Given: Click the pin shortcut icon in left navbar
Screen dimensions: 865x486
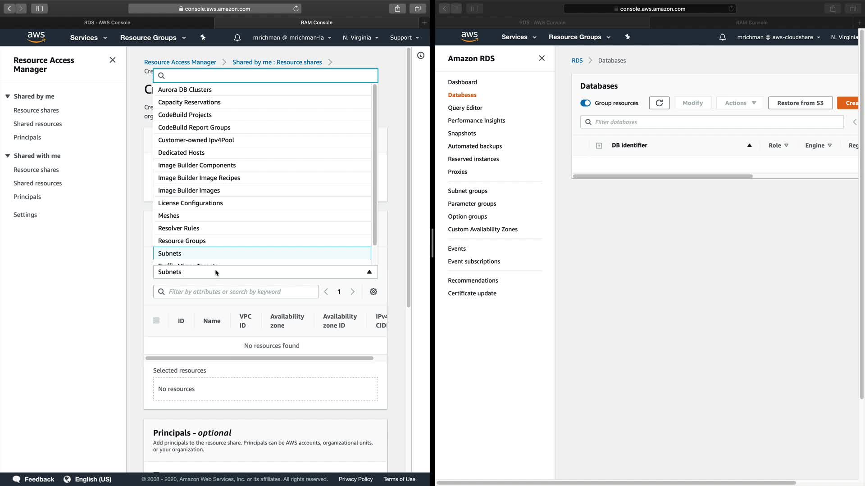Looking at the screenshot, I should tap(203, 38).
